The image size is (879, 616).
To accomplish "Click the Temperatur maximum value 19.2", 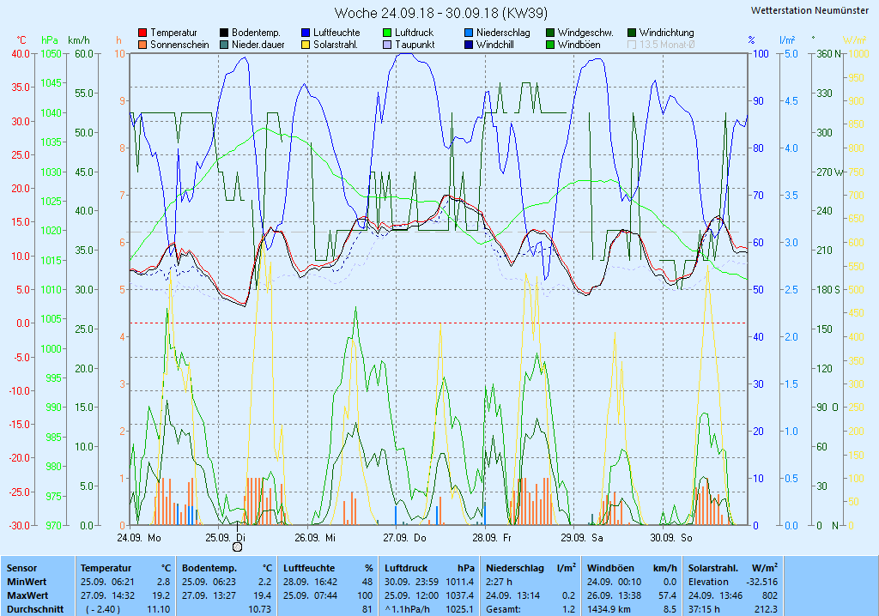I will click(161, 595).
